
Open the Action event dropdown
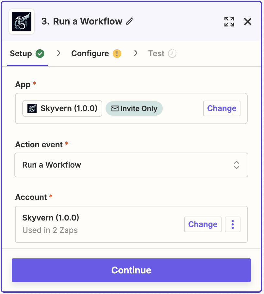(131, 165)
